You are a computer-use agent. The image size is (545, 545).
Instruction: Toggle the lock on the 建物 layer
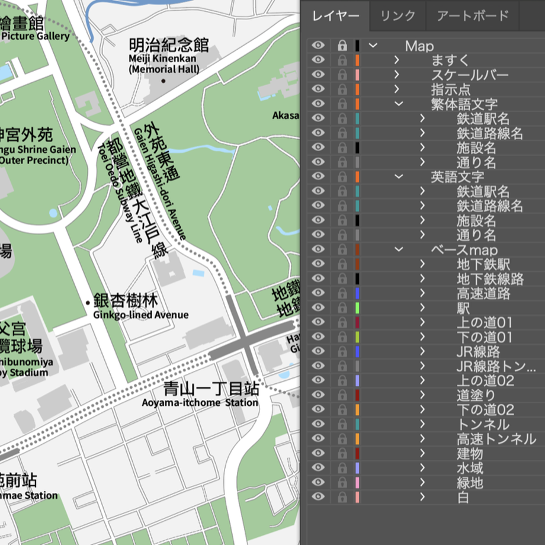tap(342, 454)
